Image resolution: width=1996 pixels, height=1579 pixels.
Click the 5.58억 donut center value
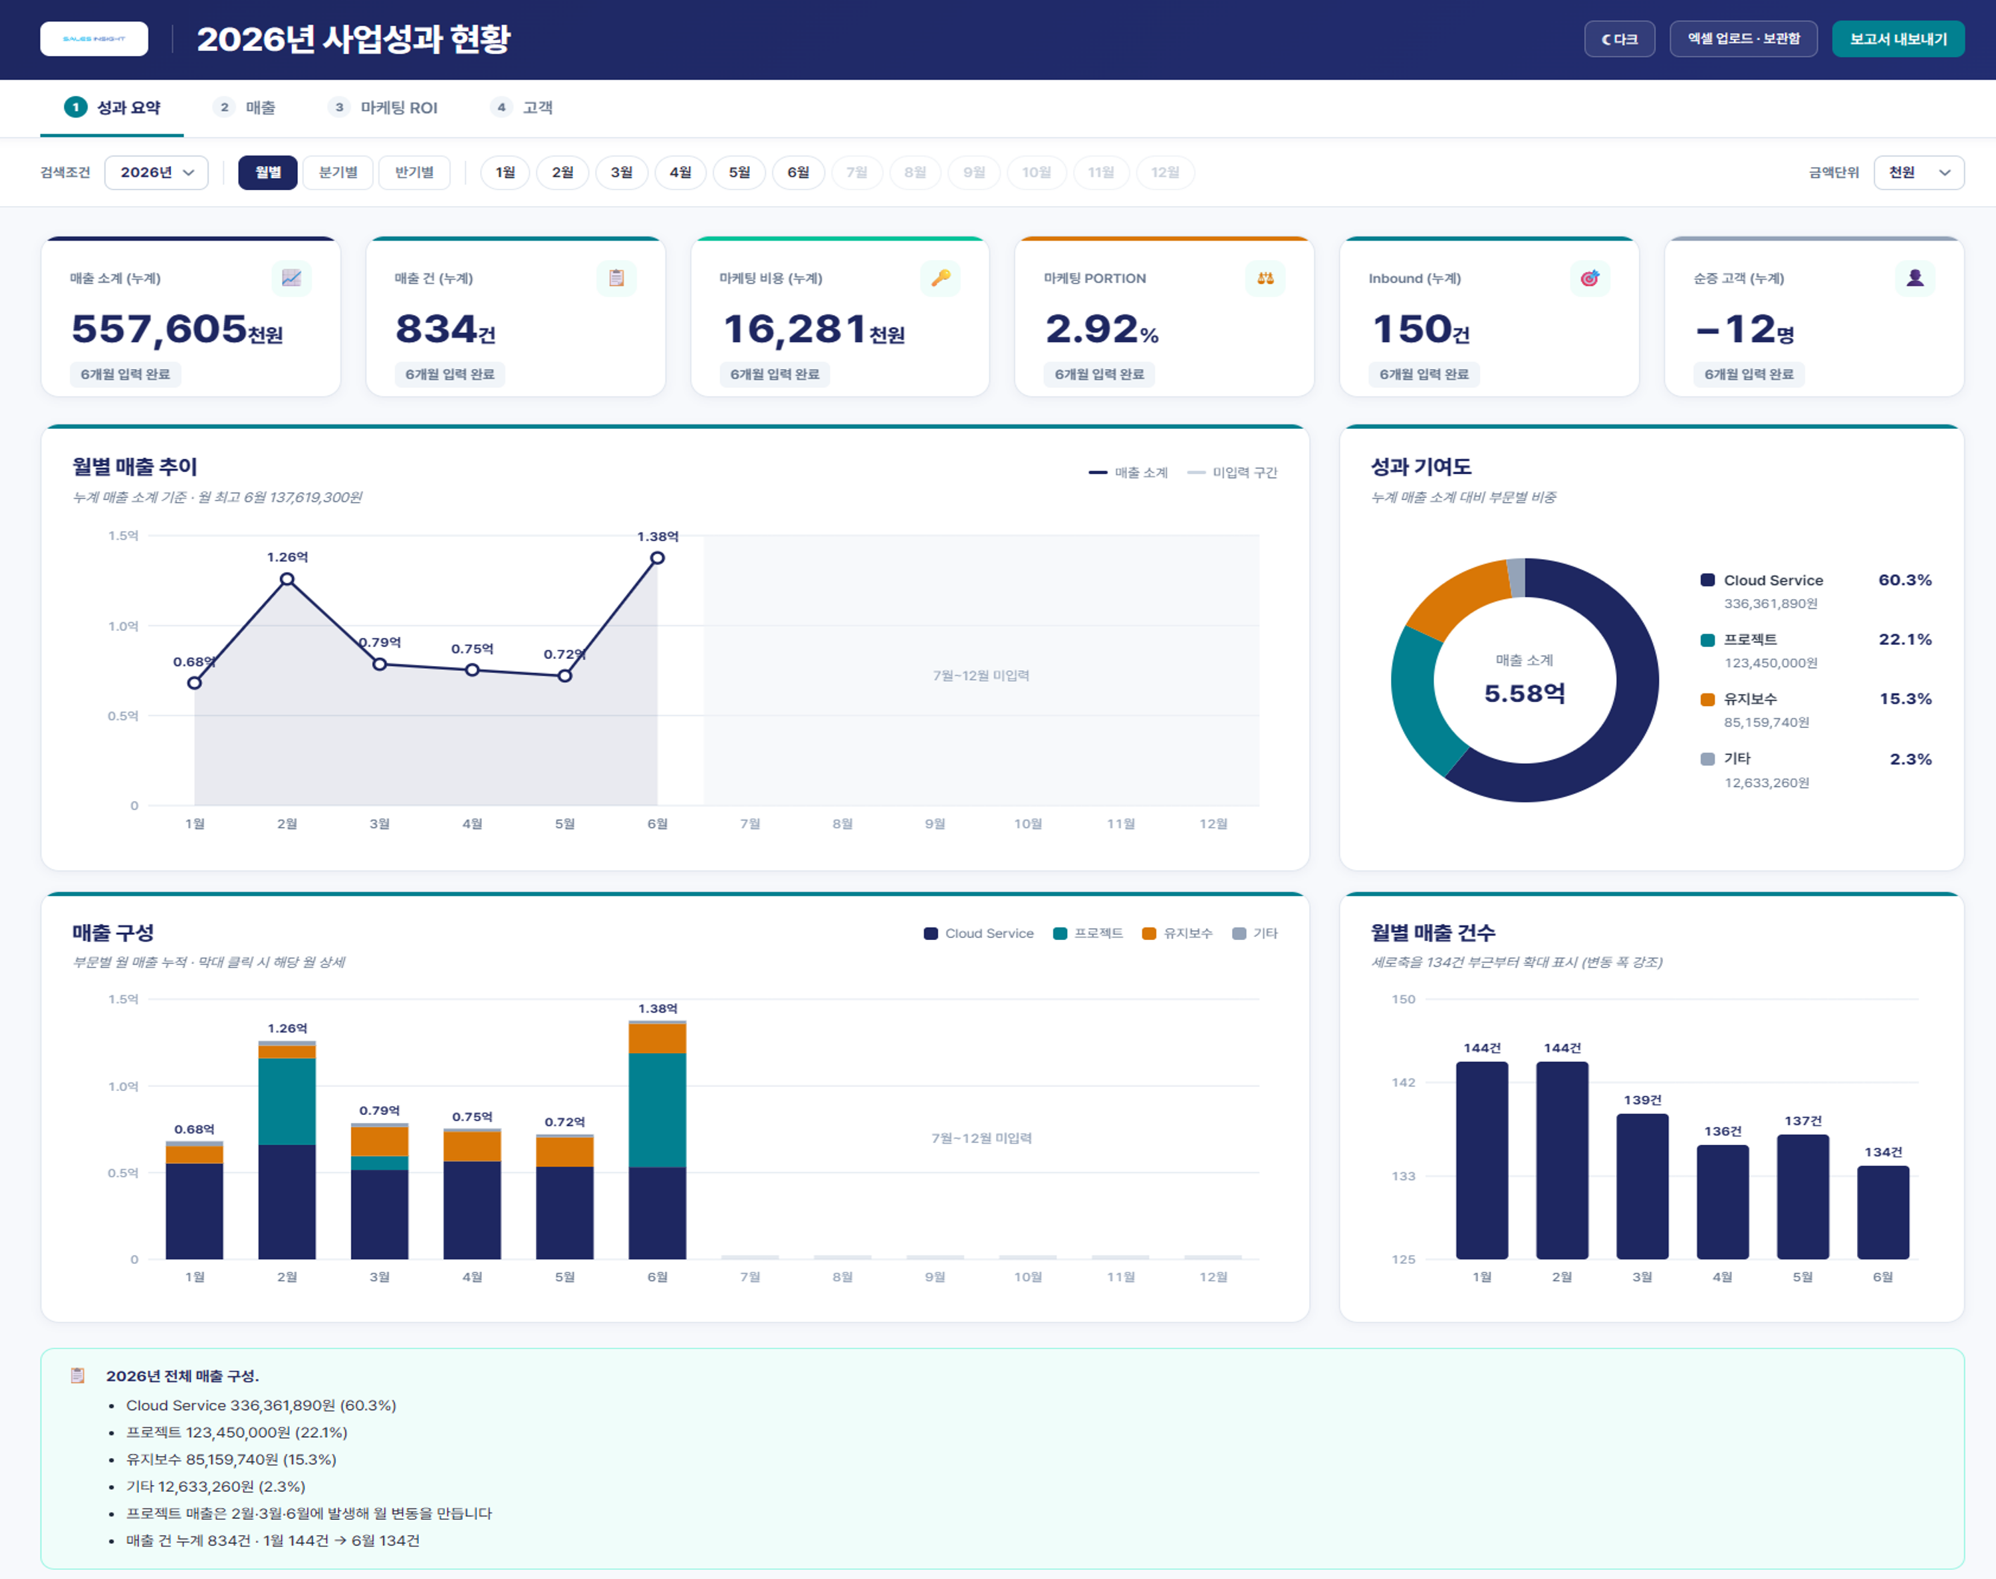tap(1525, 693)
